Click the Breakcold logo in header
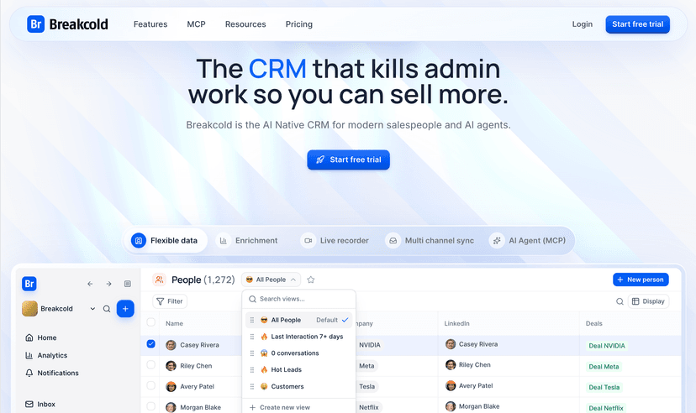696x413 pixels. tap(67, 24)
